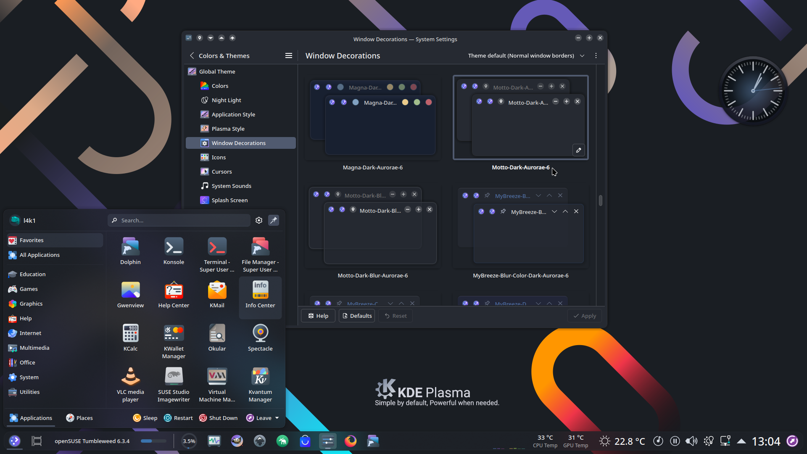Go back from Colors & Themes
Screen dimensions: 807x454
point(192,55)
